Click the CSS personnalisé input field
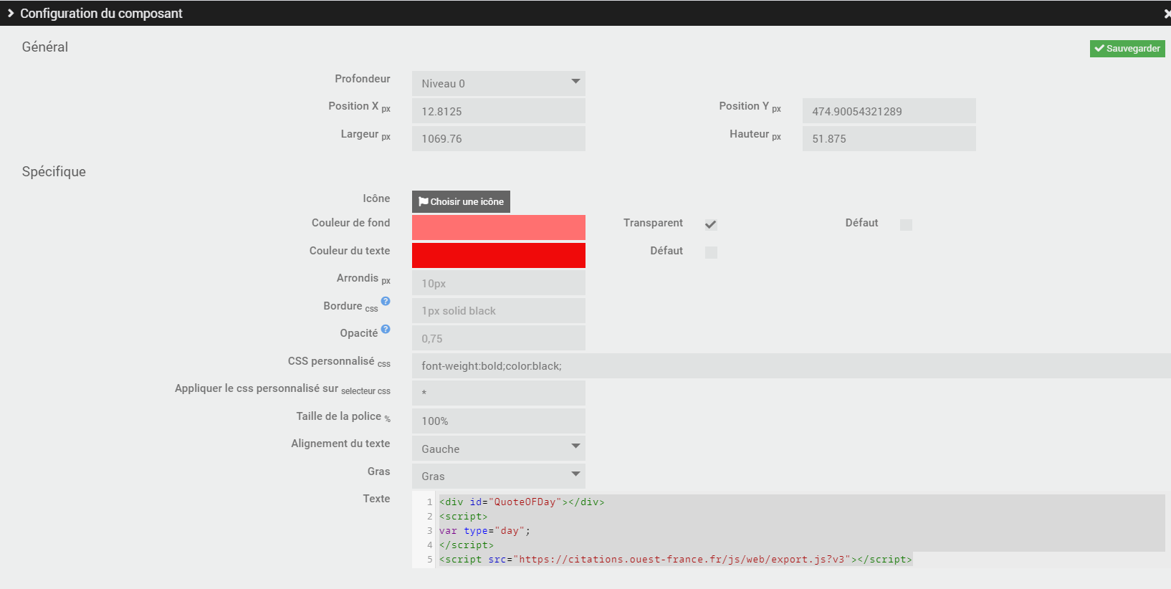 pos(791,365)
